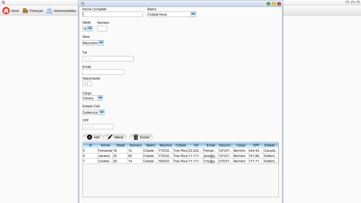The width and height of the screenshot is (361, 203).
Task: Select the Janaina name cell
Action: click(105, 156)
